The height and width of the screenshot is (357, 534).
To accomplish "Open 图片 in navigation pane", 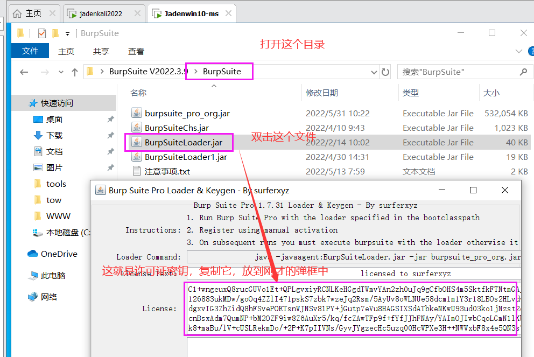I will click(54, 167).
